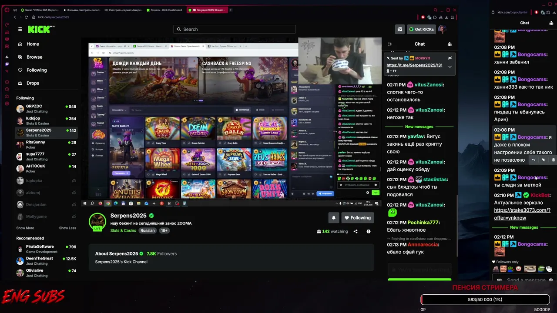Collapse list with Show Less
Screen dimensions: 557x313
67,228
